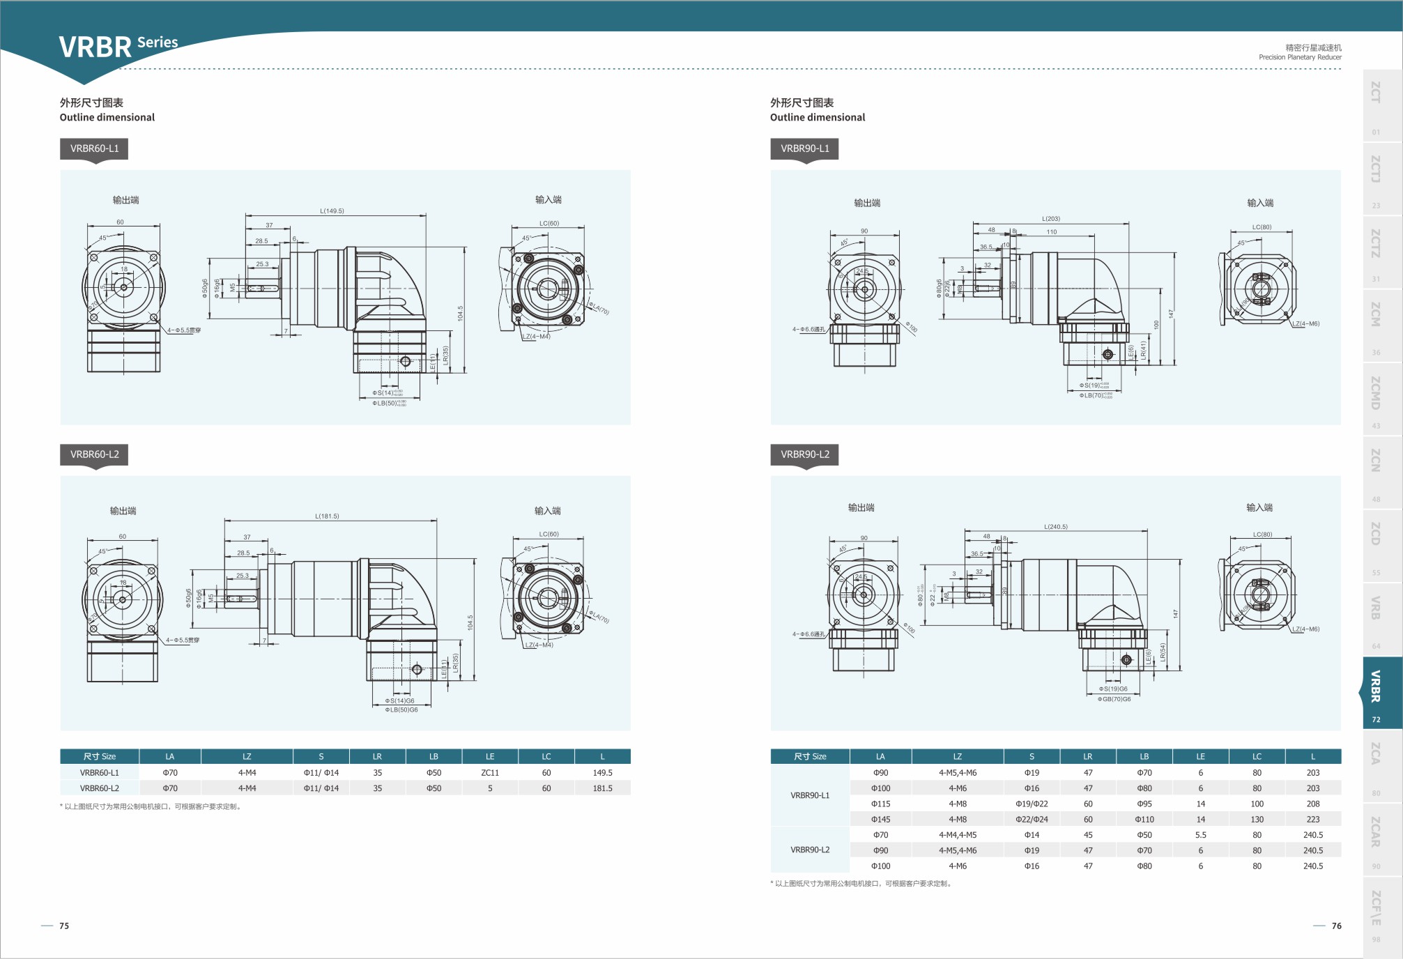The height and width of the screenshot is (959, 1403).
Task: Click LE value 5.5 in right table
Action: coord(1200,835)
